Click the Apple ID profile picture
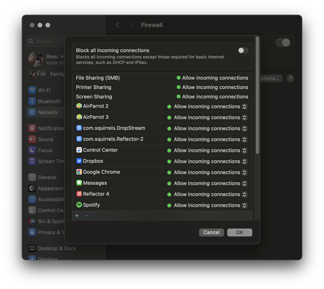Screen dimensions: 324x289 pyautogui.click(x=35, y=59)
